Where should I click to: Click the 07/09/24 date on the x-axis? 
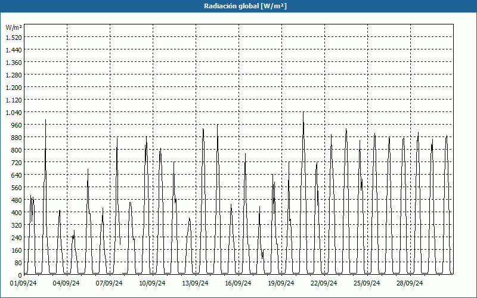coord(109,283)
